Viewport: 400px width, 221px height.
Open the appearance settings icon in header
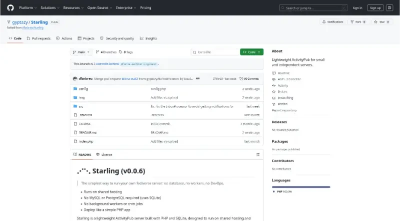tap(389, 8)
